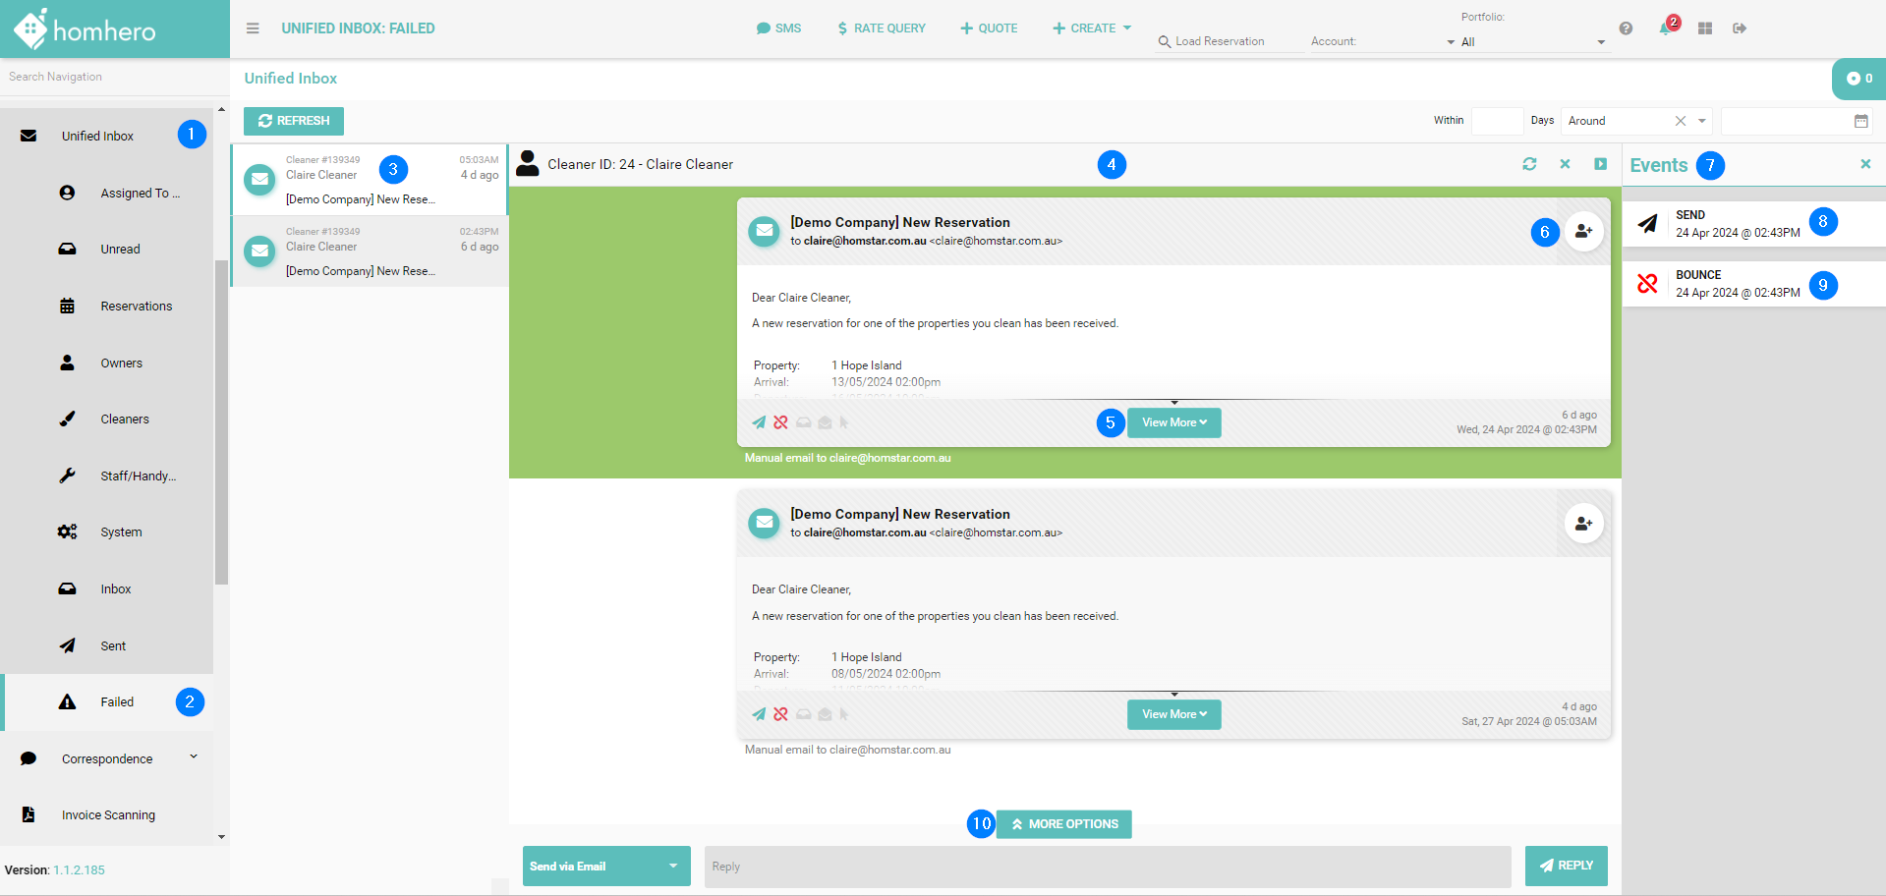Click assign user icon on first email
This screenshot has width=1886, height=896.
point(1583,232)
